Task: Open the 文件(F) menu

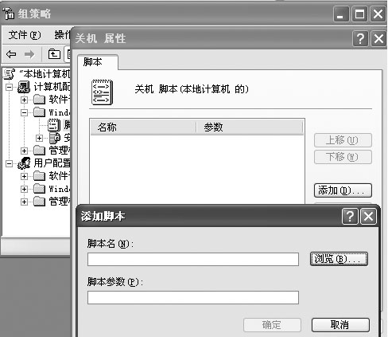Action: point(25,35)
